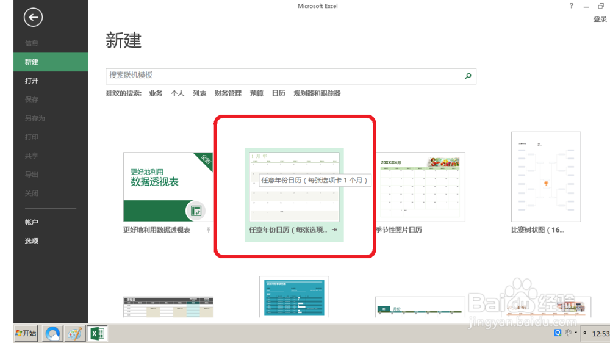Open the browser taskbar icon
The height and width of the screenshot is (343, 610).
pyautogui.click(x=52, y=333)
